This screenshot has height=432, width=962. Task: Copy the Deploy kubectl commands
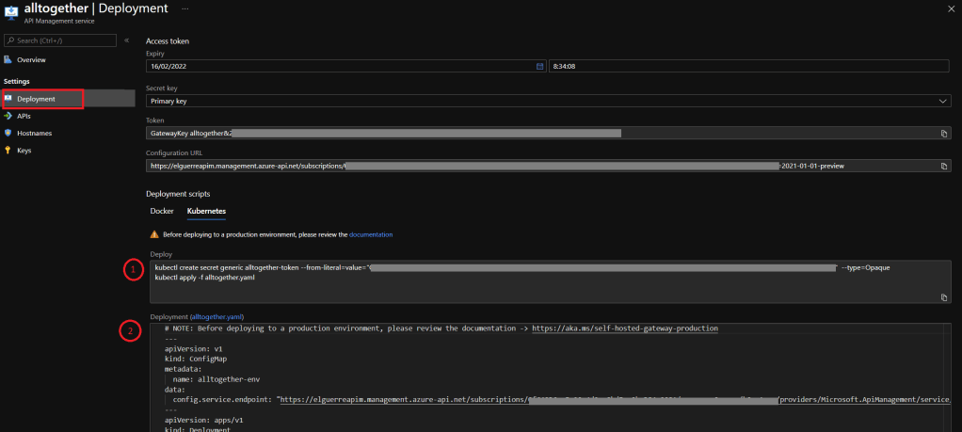[x=943, y=297]
